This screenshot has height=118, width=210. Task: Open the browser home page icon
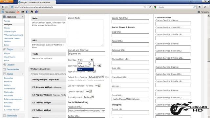tap(199, 7)
